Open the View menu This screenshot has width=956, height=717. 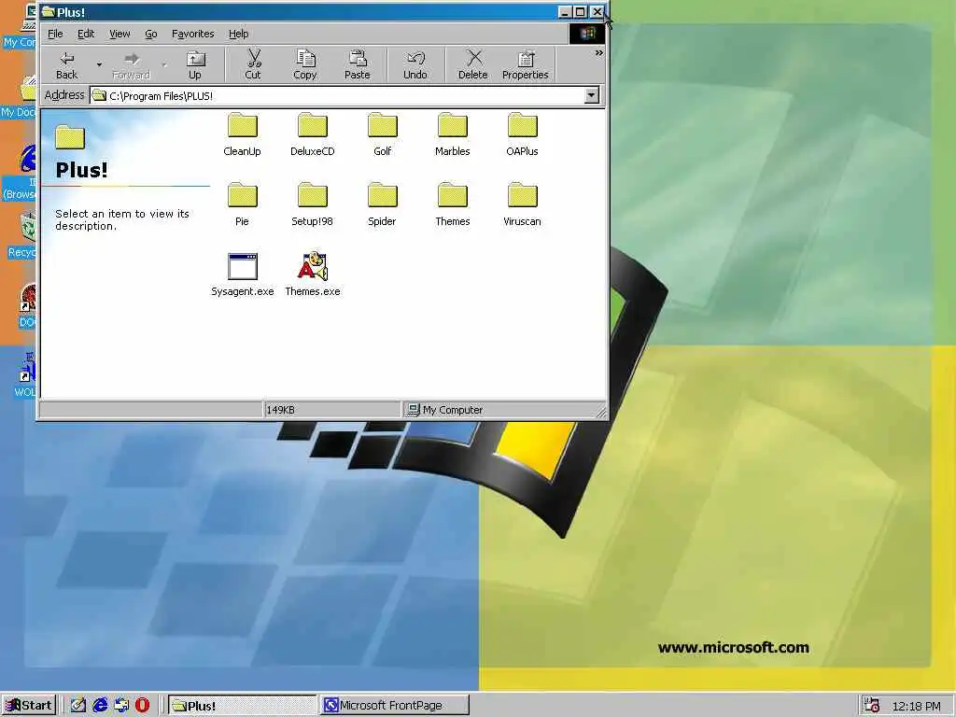pyautogui.click(x=119, y=34)
